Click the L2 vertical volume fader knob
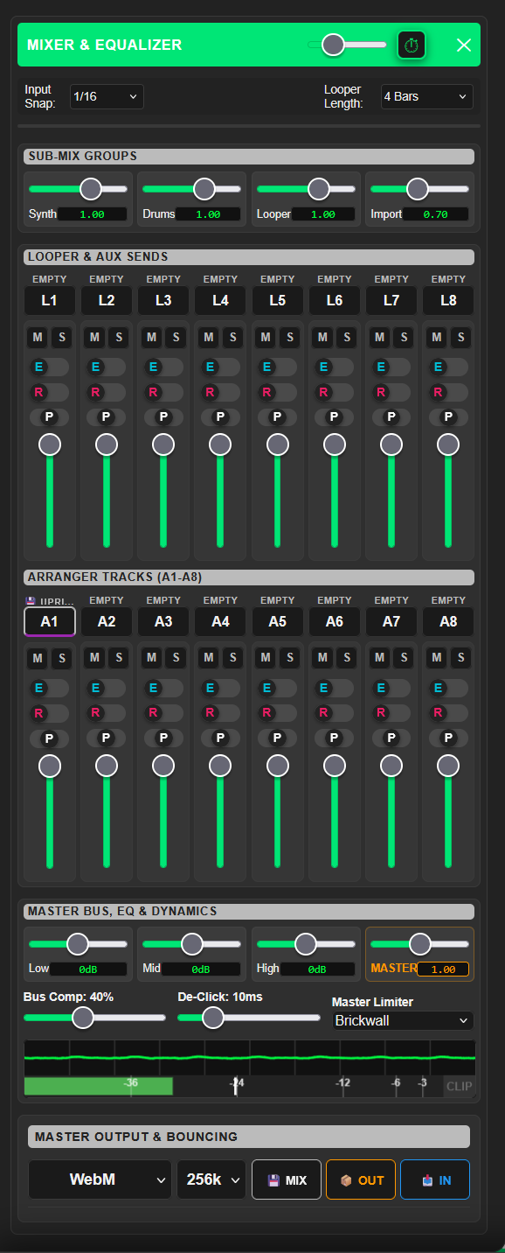Screen dimensions: 505x1253 107,444
